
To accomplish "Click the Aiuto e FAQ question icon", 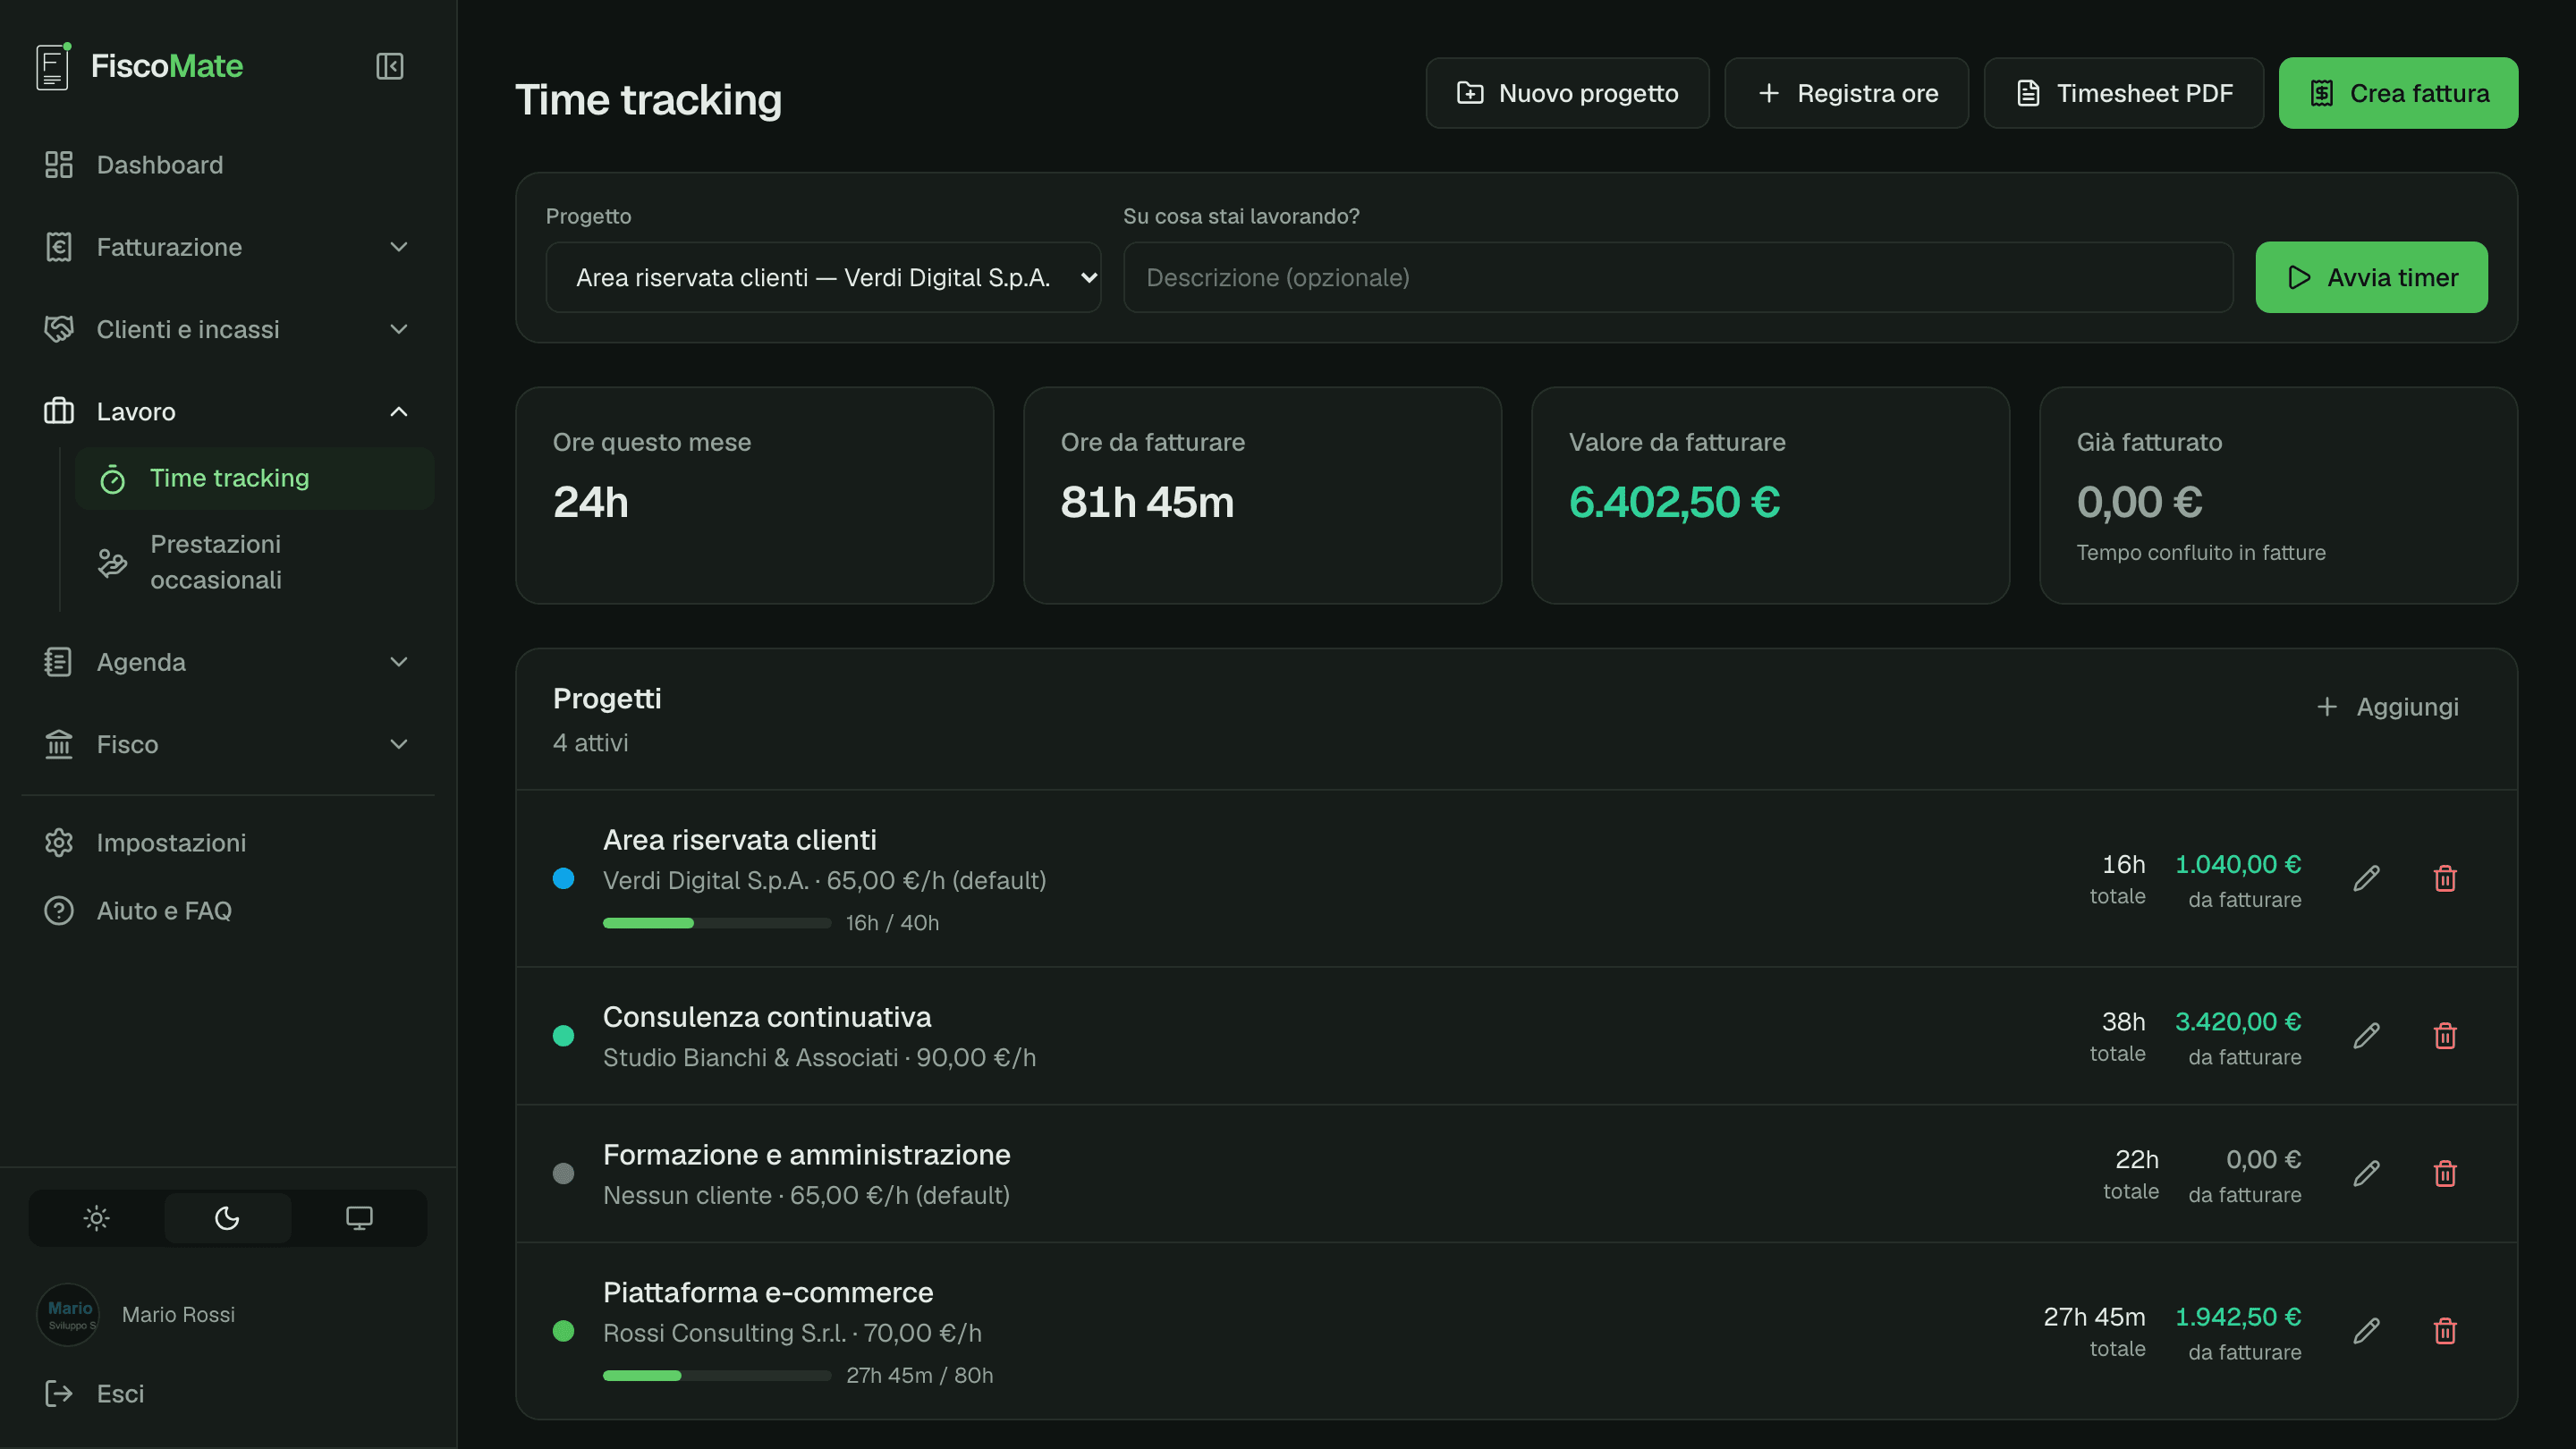I will click(59, 911).
